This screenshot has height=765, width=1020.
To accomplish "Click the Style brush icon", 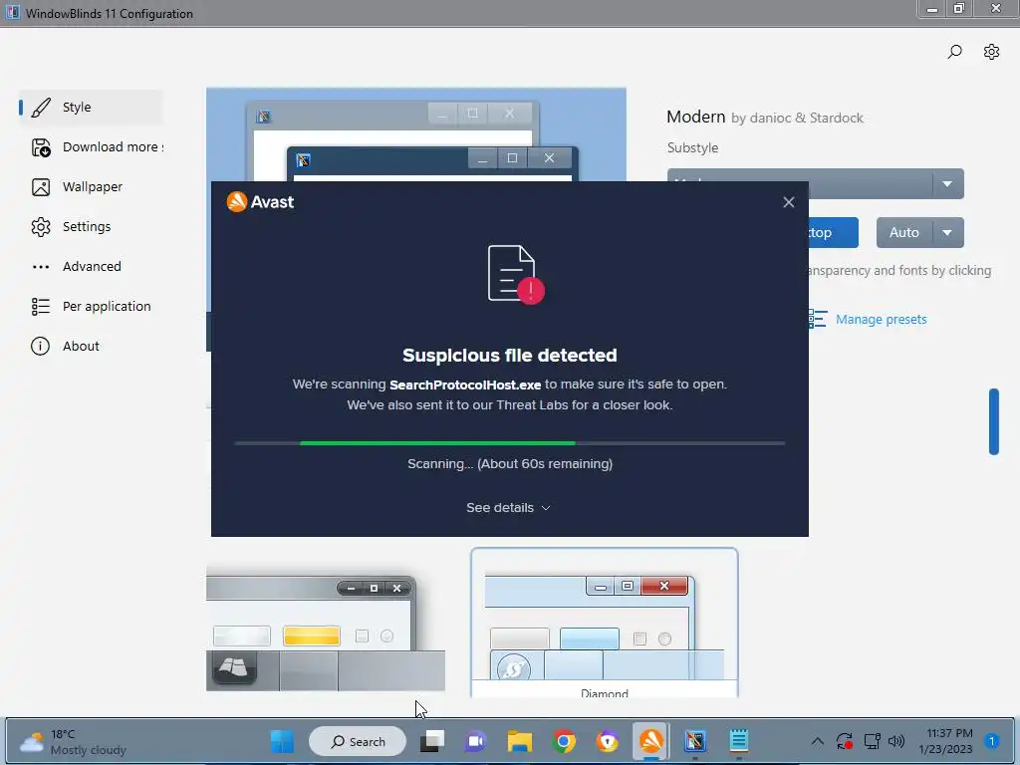I will [40, 108].
